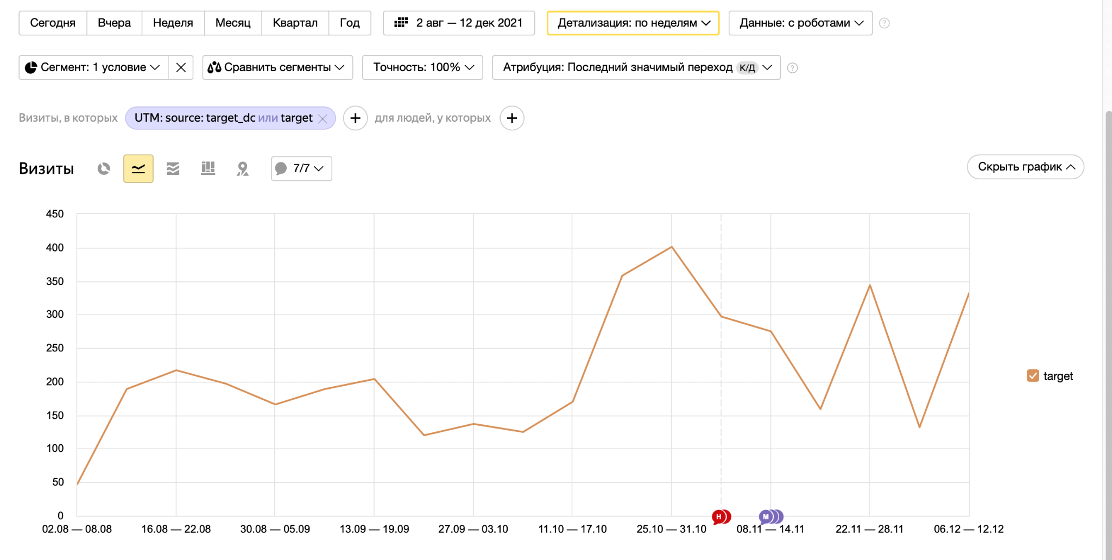Viewport: 1112px width, 560px height.
Task: Open Сравнить сегменты menu
Action: [277, 67]
